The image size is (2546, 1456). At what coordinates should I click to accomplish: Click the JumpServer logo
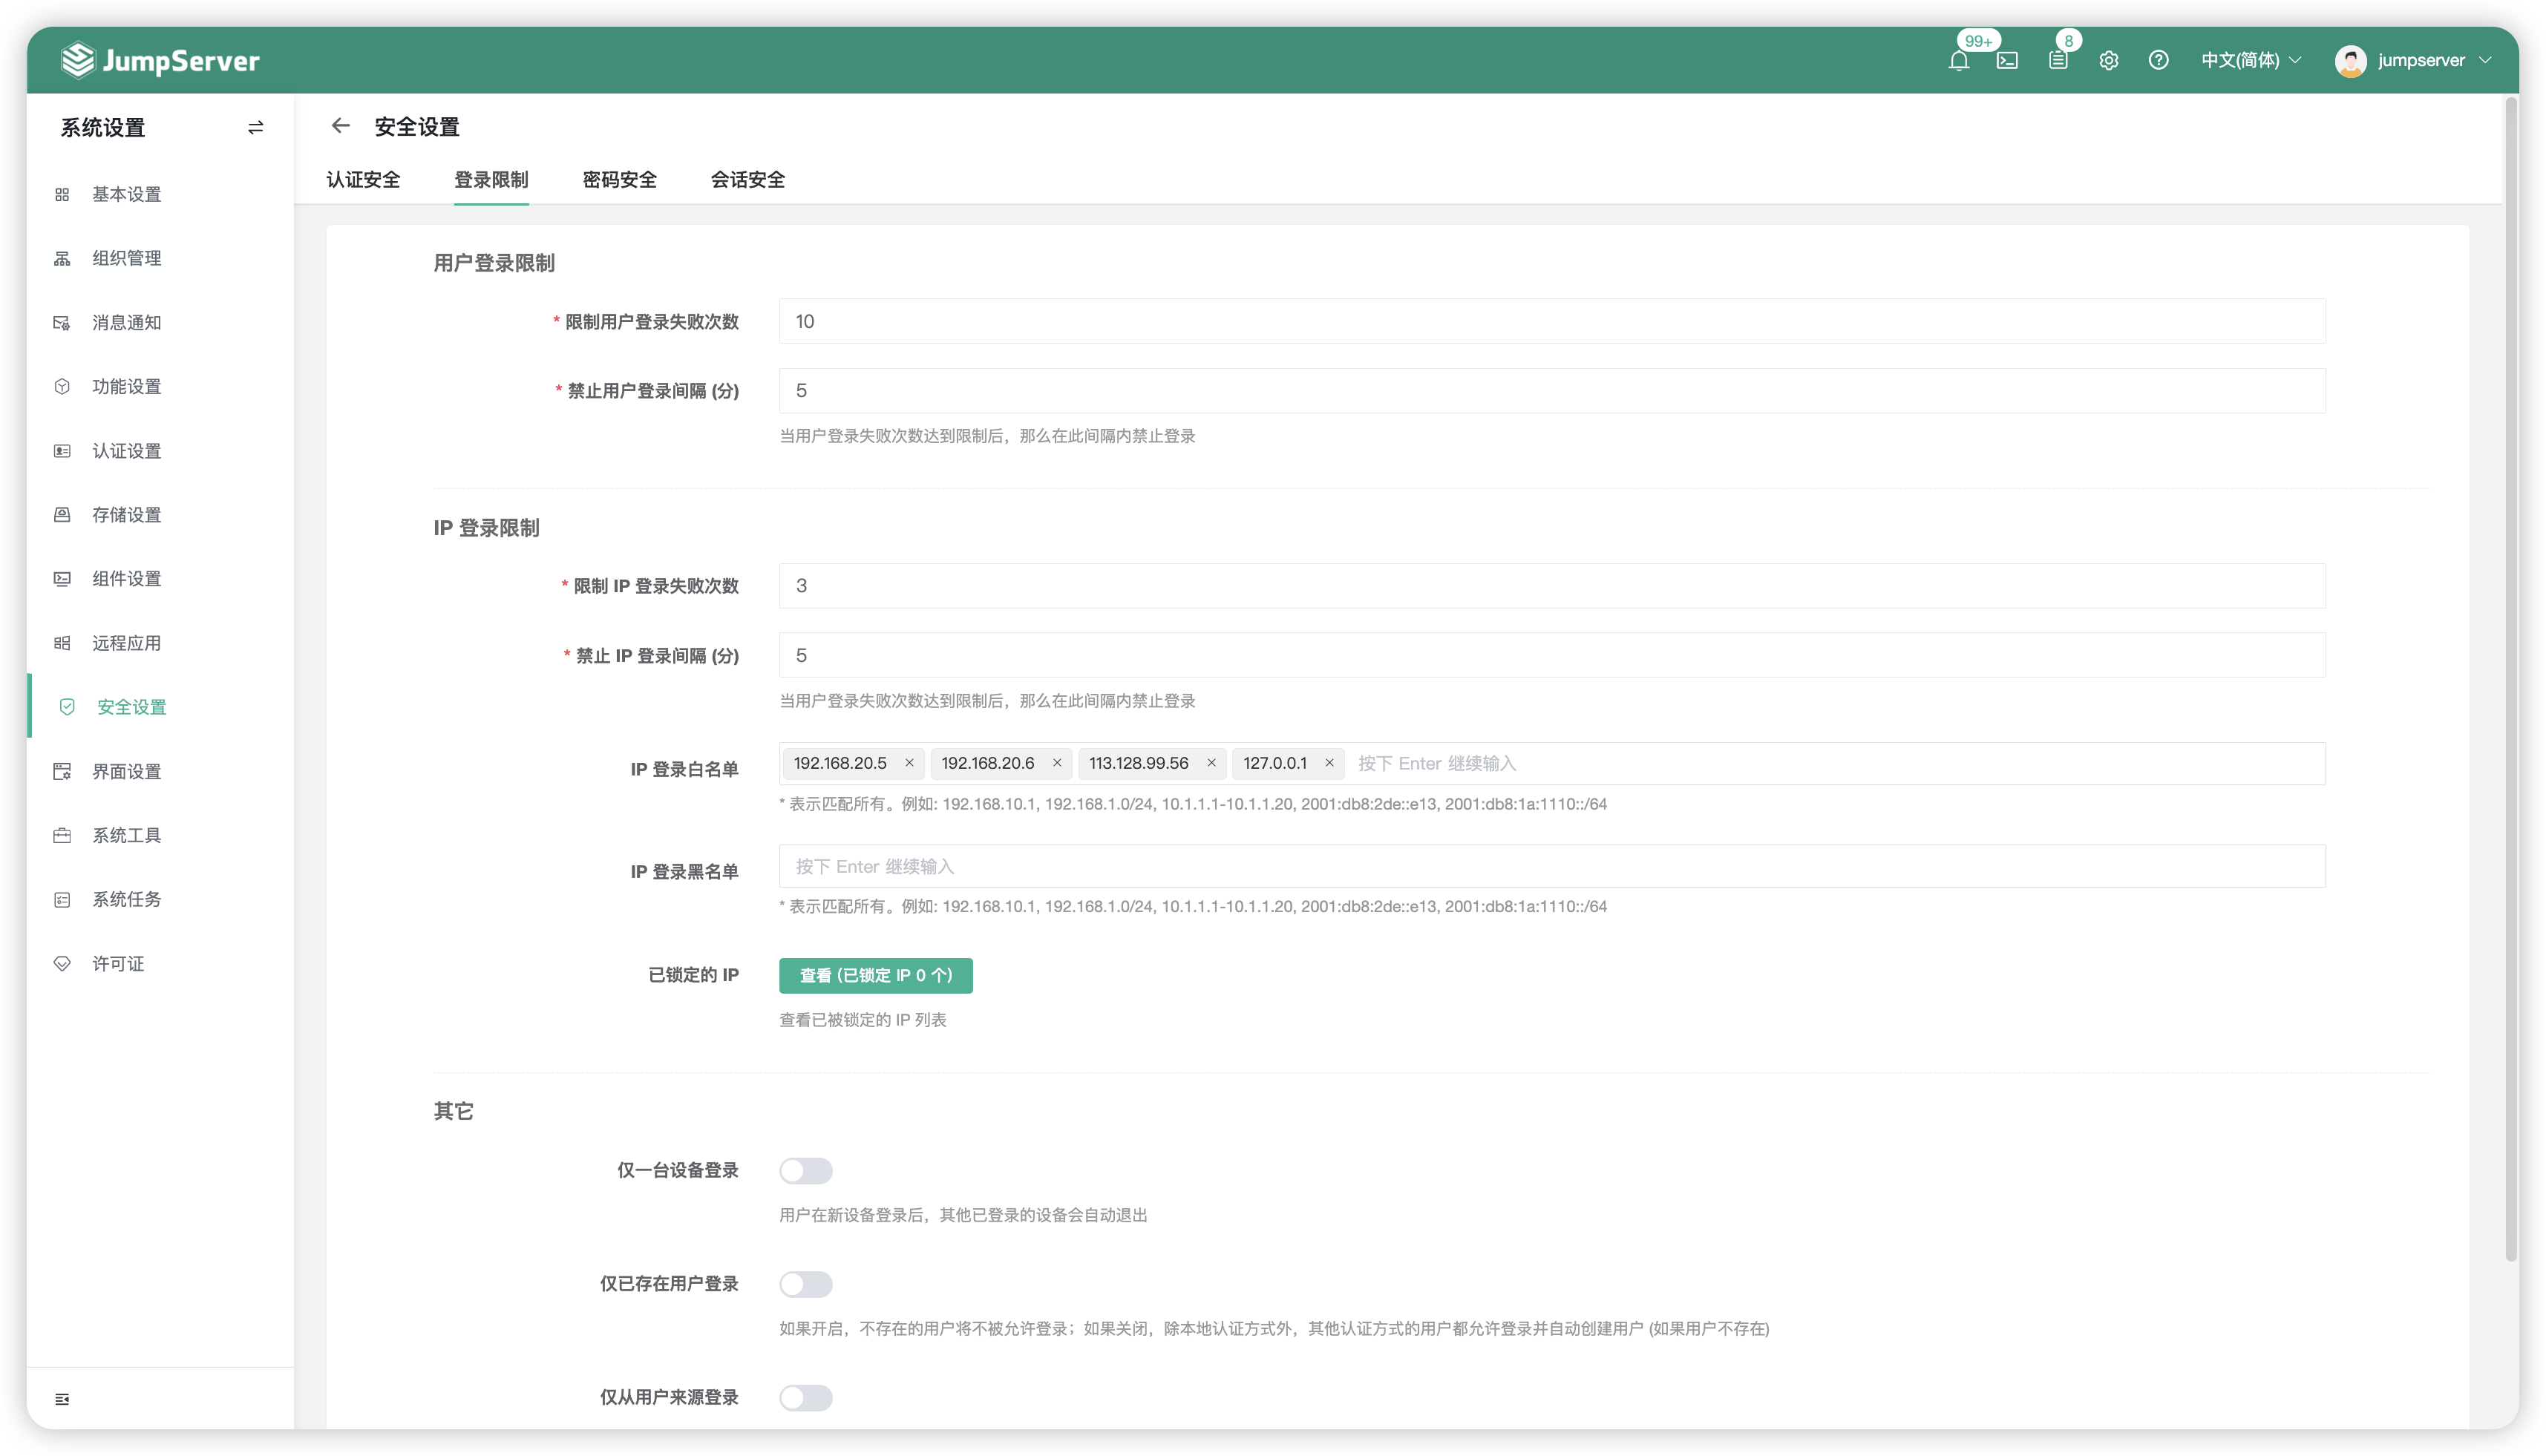pos(160,61)
